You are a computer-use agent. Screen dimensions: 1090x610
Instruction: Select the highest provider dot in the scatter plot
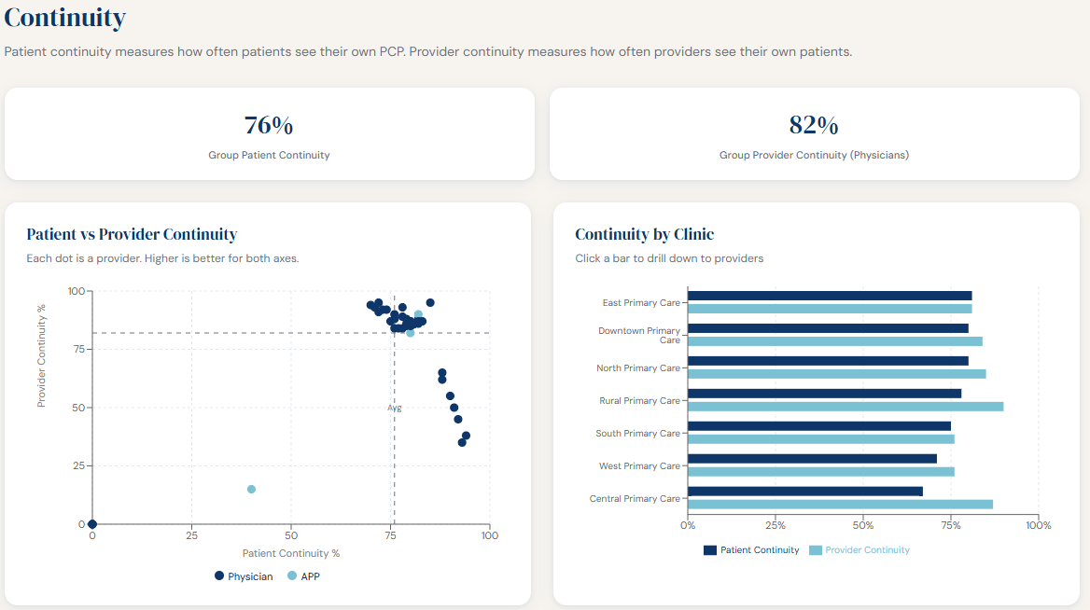coord(429,303)
